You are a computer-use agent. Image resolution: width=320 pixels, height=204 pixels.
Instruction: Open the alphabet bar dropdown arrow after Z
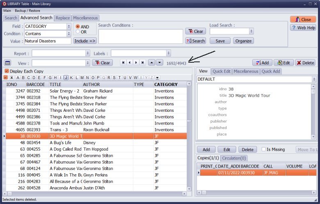(x=158, y=78)
